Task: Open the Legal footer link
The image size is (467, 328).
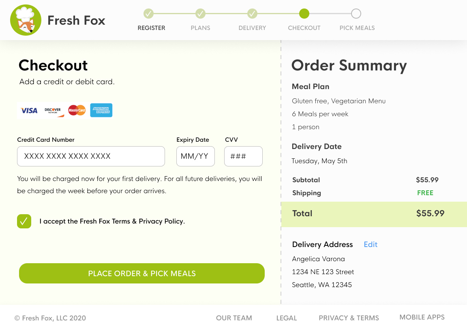Action: click(x=287, y=318)
